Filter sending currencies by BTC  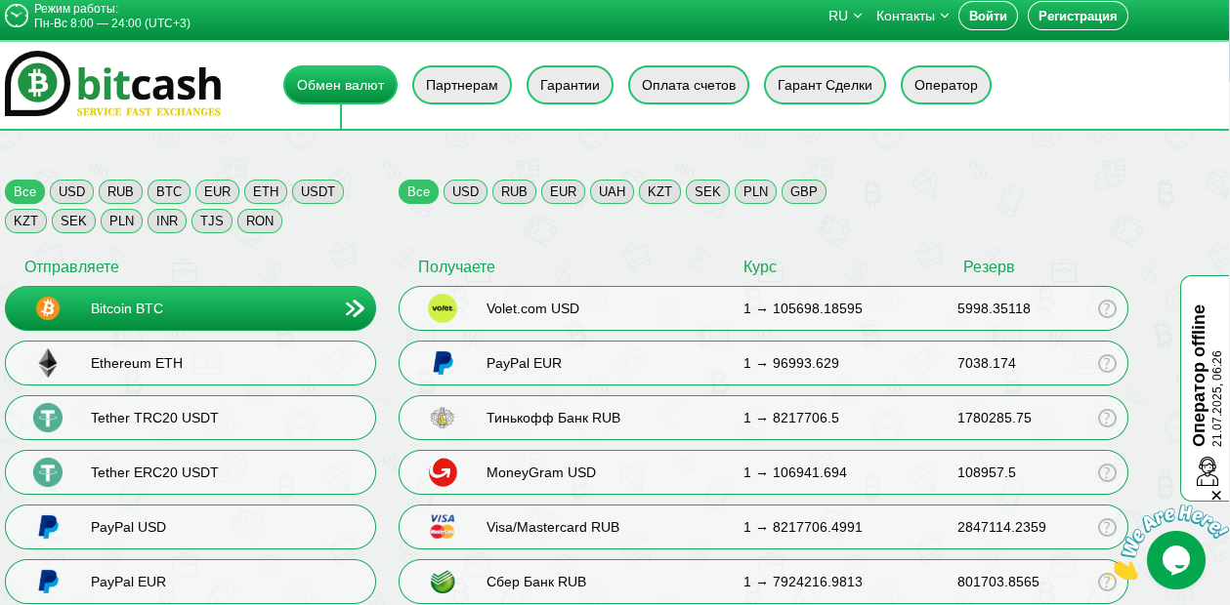coord(169,191)
